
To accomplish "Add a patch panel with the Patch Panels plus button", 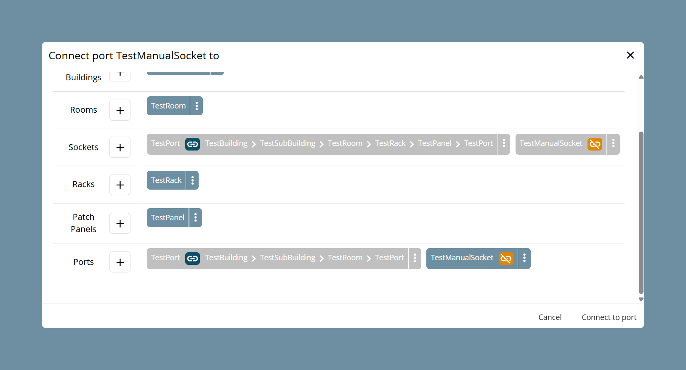I will 120,223.
